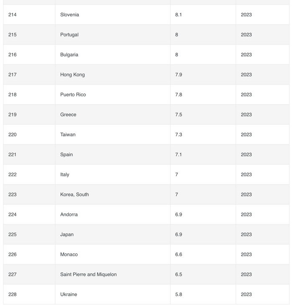The image size is (293, 306).
Task: Click the 5.8 value for Ukraine
Action: coord(179,294)
